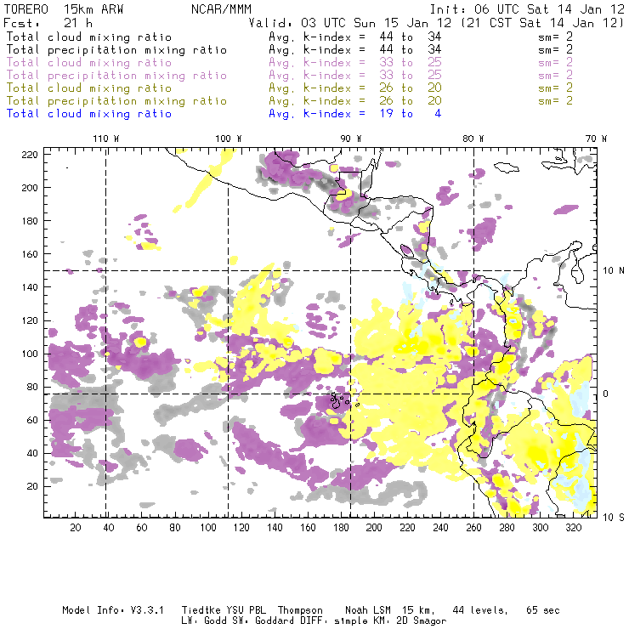This screenshot has height=629, width=629.
Task: Click the x-axis grid label '60'
Action: pyautogui.click(x=142, y=528)
